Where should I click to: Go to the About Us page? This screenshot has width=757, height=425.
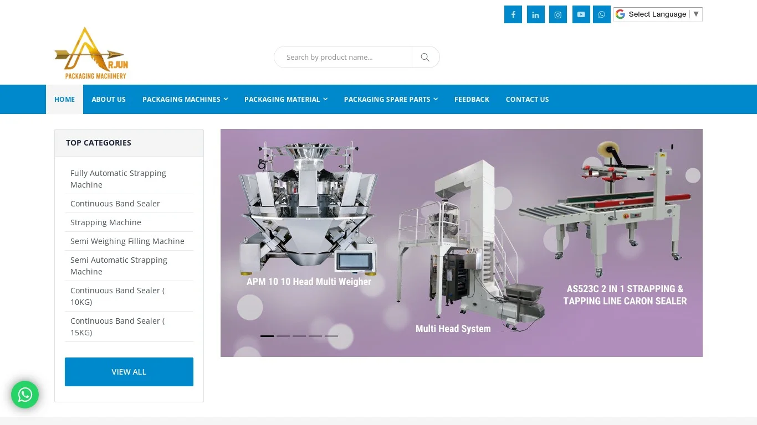[x=109, y=100]
